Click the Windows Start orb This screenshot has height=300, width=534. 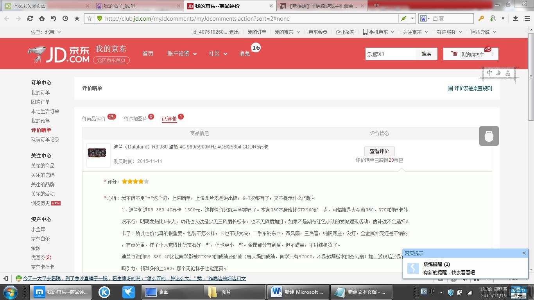(10, 292)
